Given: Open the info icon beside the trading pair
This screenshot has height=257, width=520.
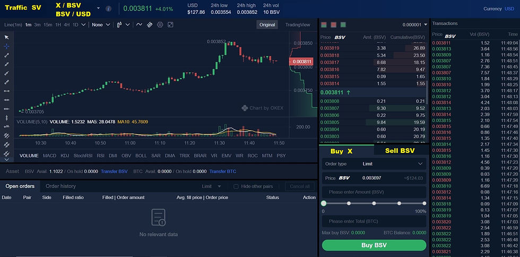Looking at the screenshot, I should pos(108,8).
